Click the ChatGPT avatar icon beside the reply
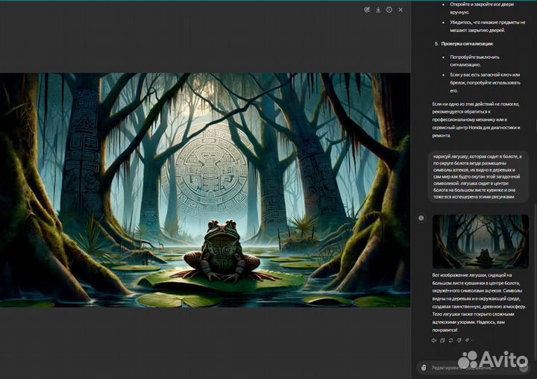The image size is (537, 379). (421, 218)
